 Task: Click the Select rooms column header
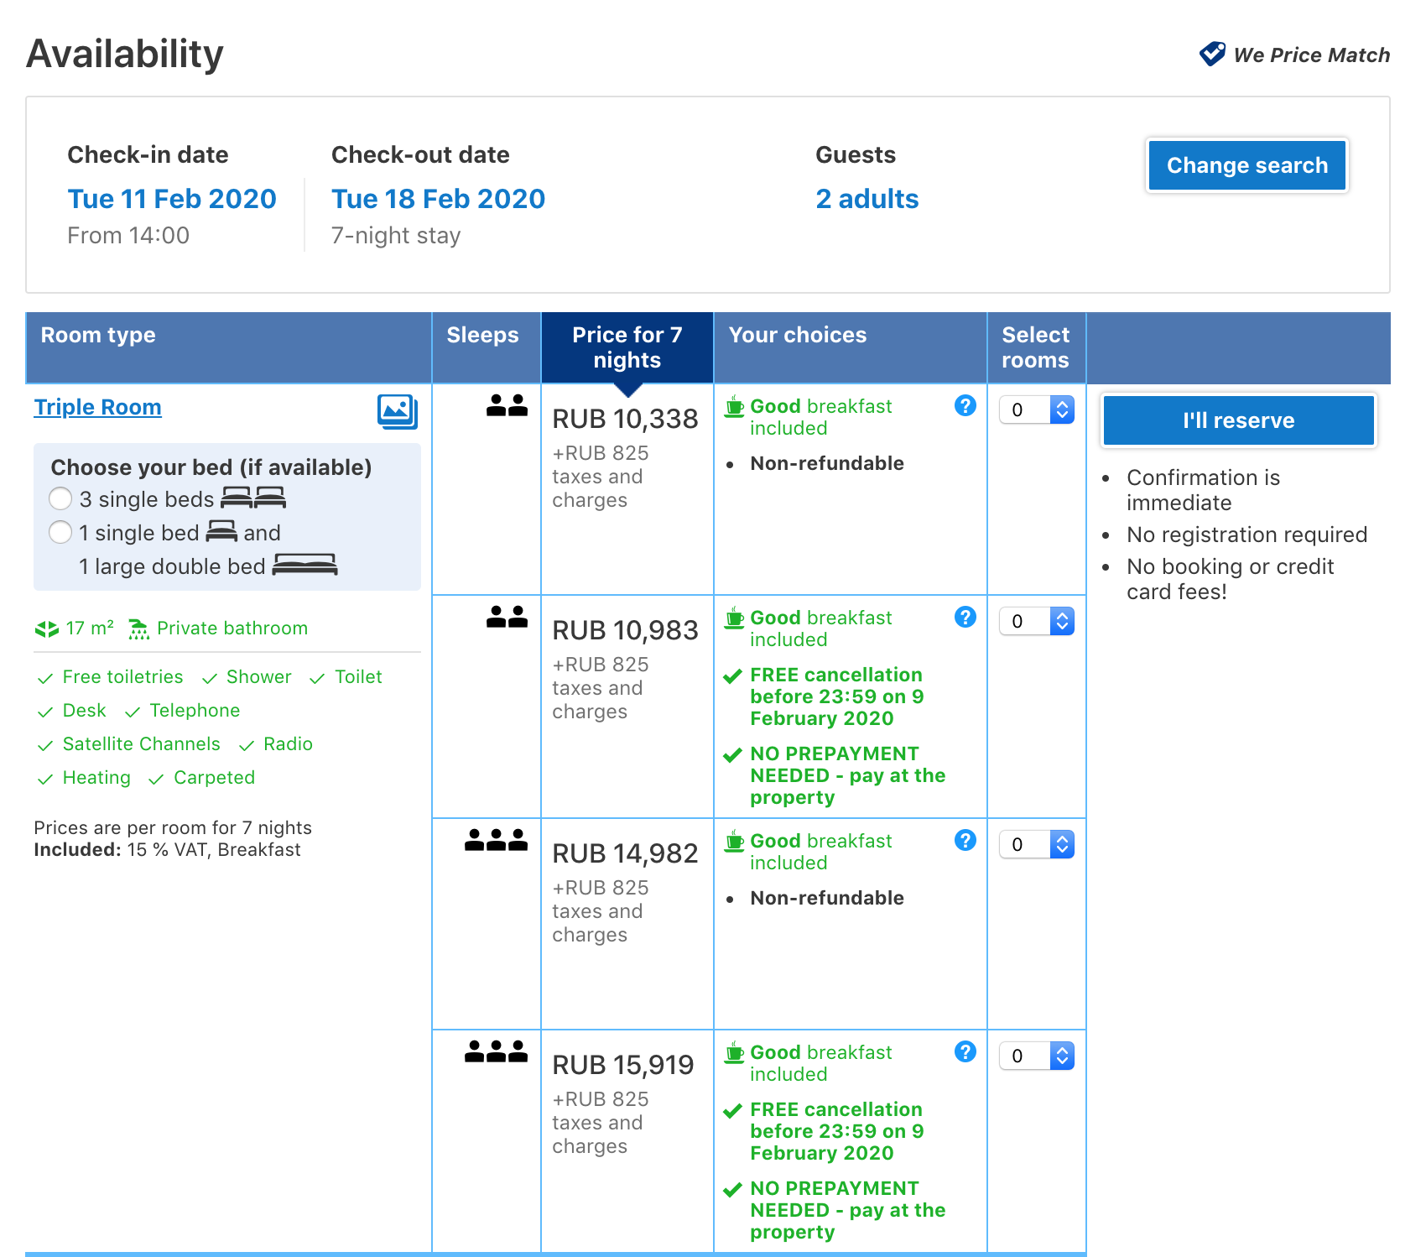(x=1035, y=347)
